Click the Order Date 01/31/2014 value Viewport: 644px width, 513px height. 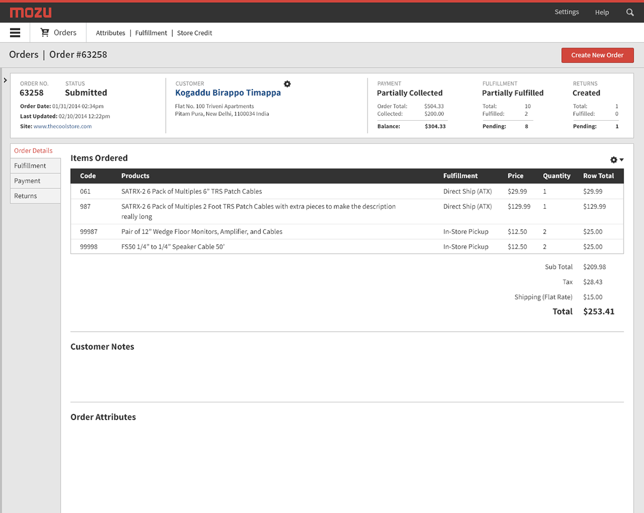click(78, 106)
